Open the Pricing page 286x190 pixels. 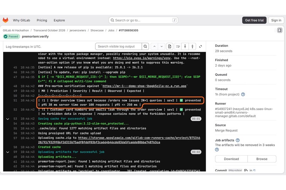pyautogui.click(x=42, y=21)
